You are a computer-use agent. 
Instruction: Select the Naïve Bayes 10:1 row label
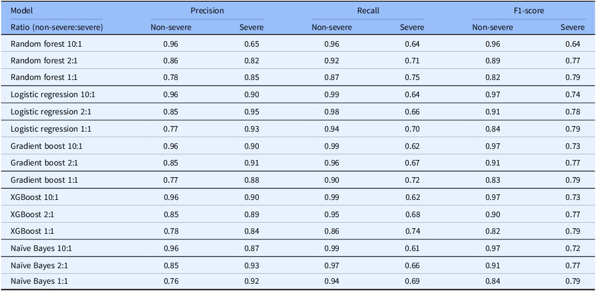click(41, 248)
